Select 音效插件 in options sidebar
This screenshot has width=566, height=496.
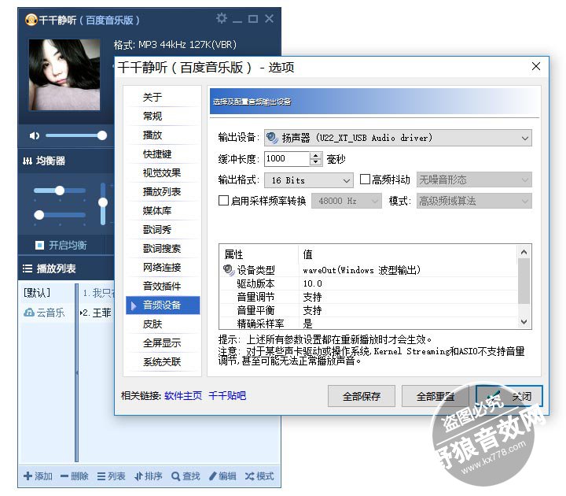[x=163, y=286]
